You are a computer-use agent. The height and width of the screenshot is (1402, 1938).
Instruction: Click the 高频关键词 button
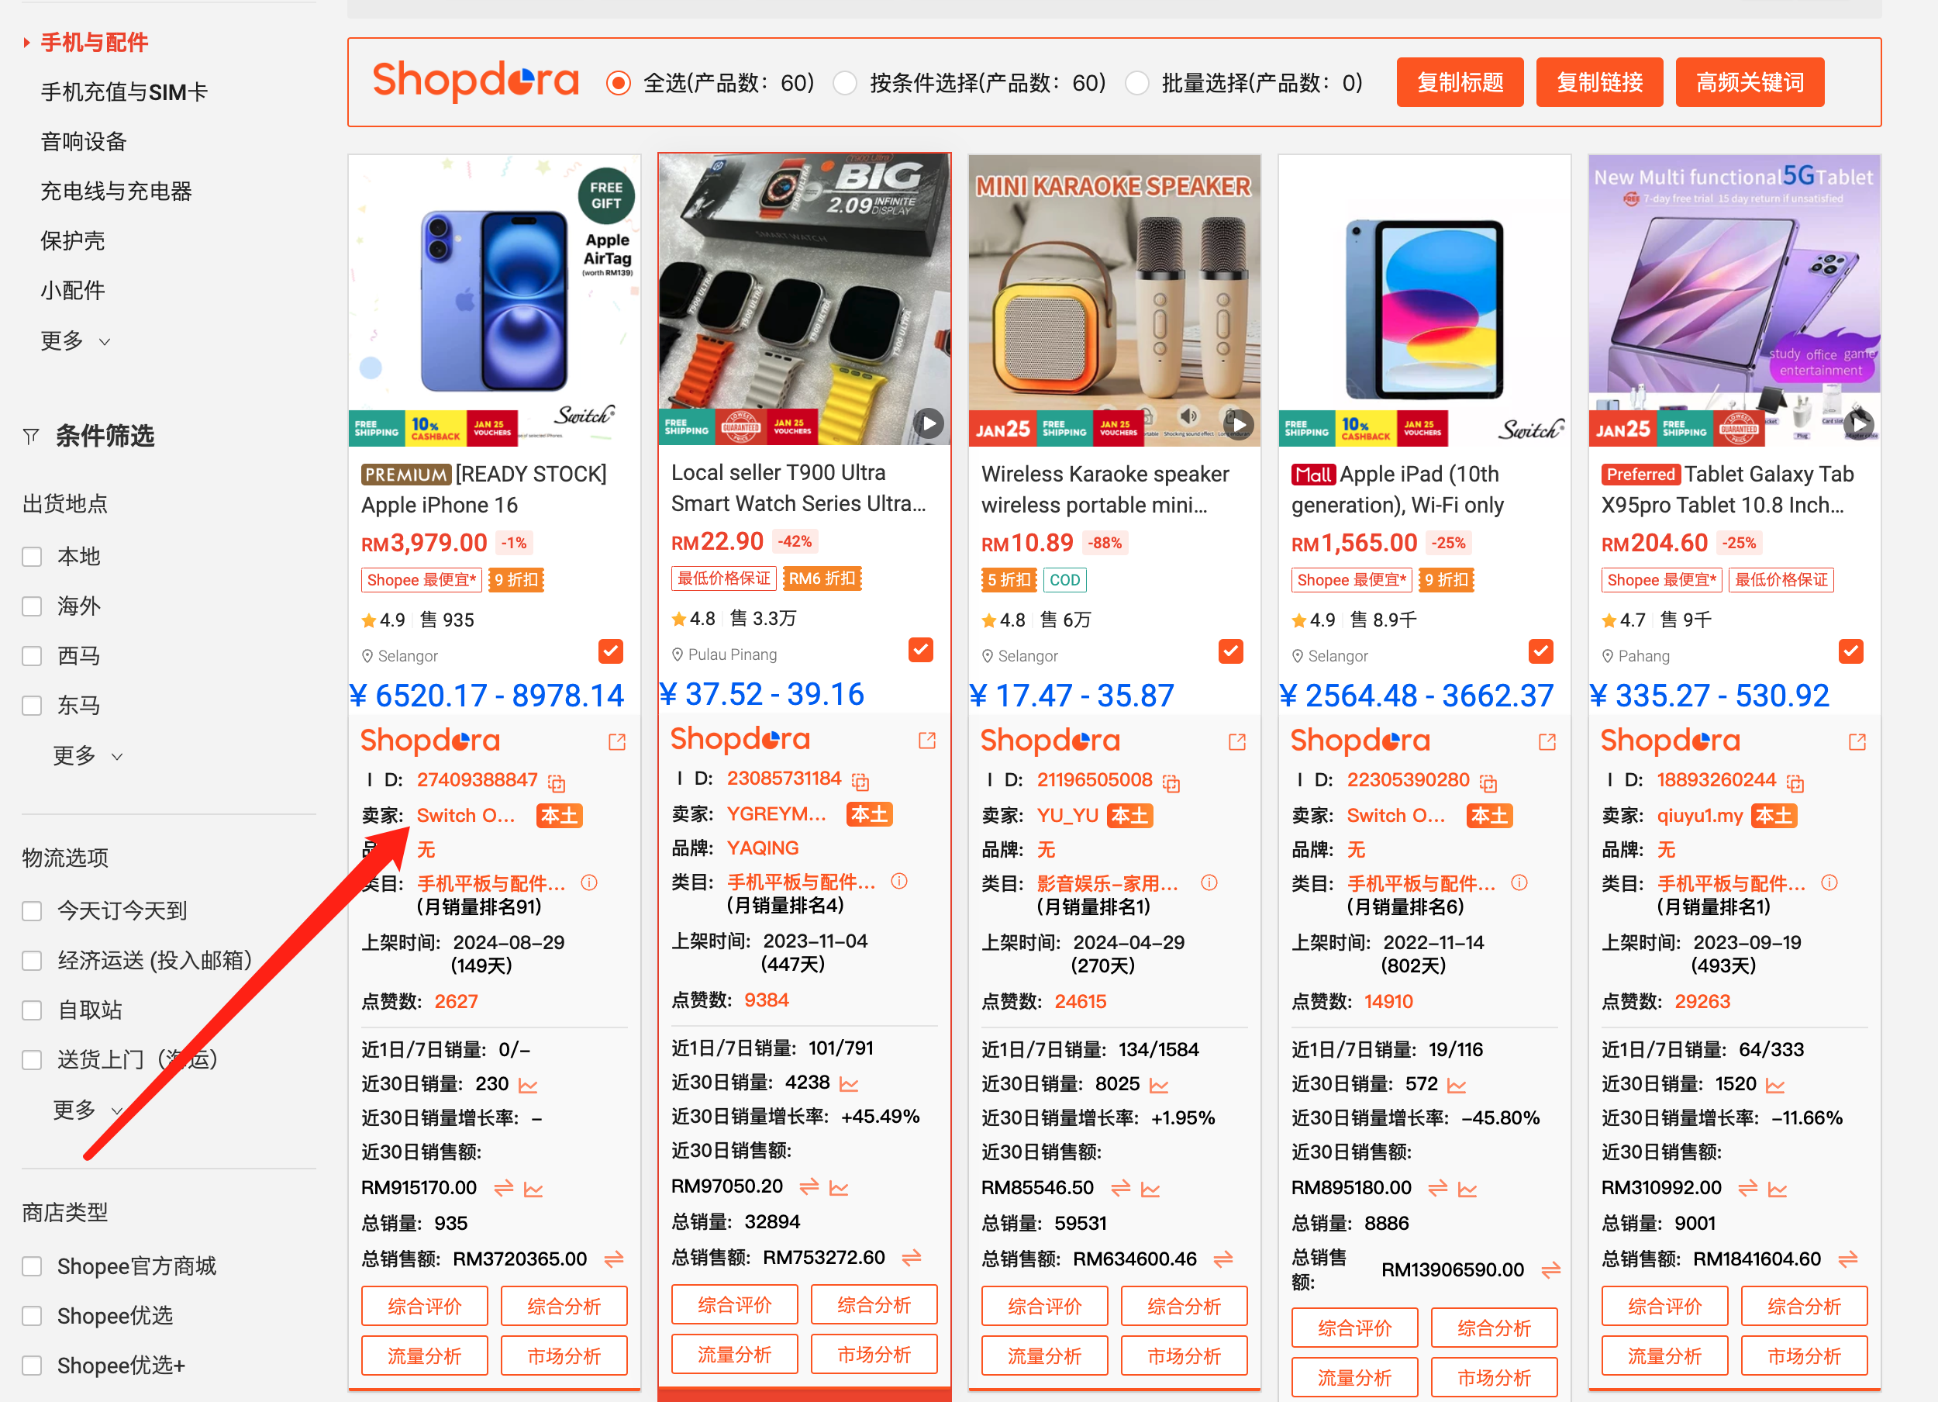pyautogui.click(x=1749, y=83)
